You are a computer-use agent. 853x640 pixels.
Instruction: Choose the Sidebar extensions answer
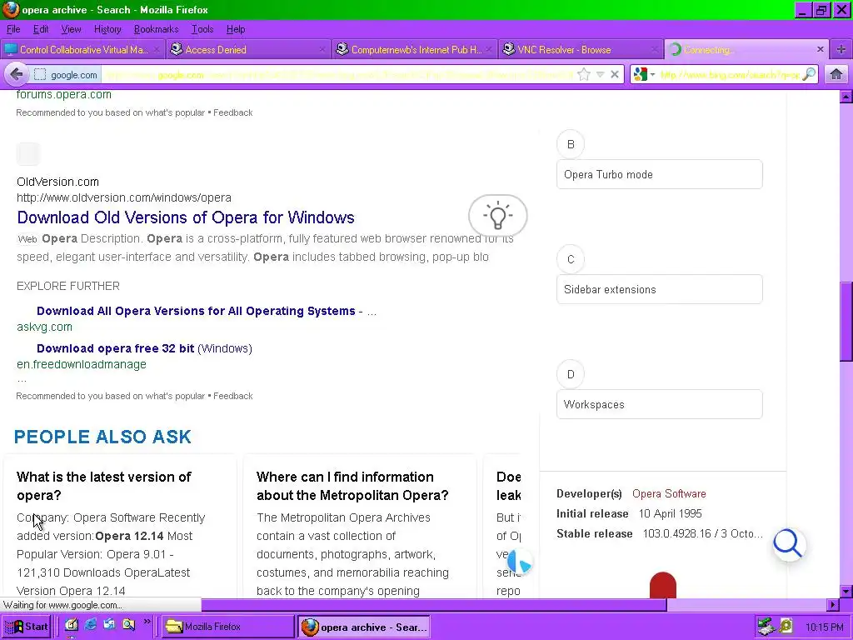pyautogui.click(x=660, y=289)
